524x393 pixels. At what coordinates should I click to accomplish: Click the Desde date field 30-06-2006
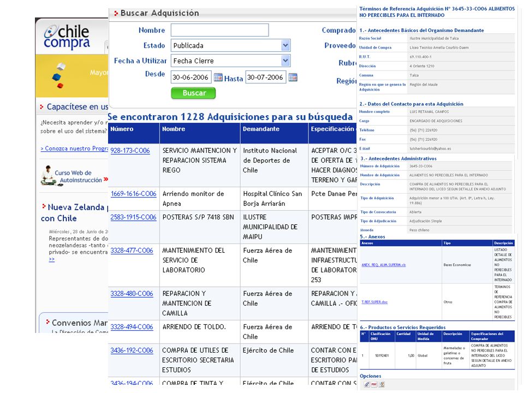[191, 77]
